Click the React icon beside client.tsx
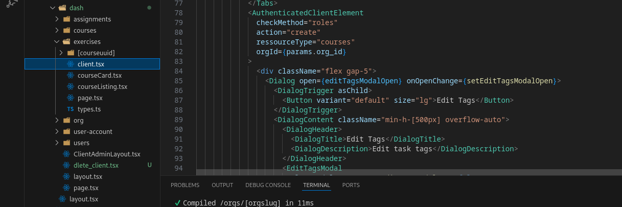 (71, 64)
